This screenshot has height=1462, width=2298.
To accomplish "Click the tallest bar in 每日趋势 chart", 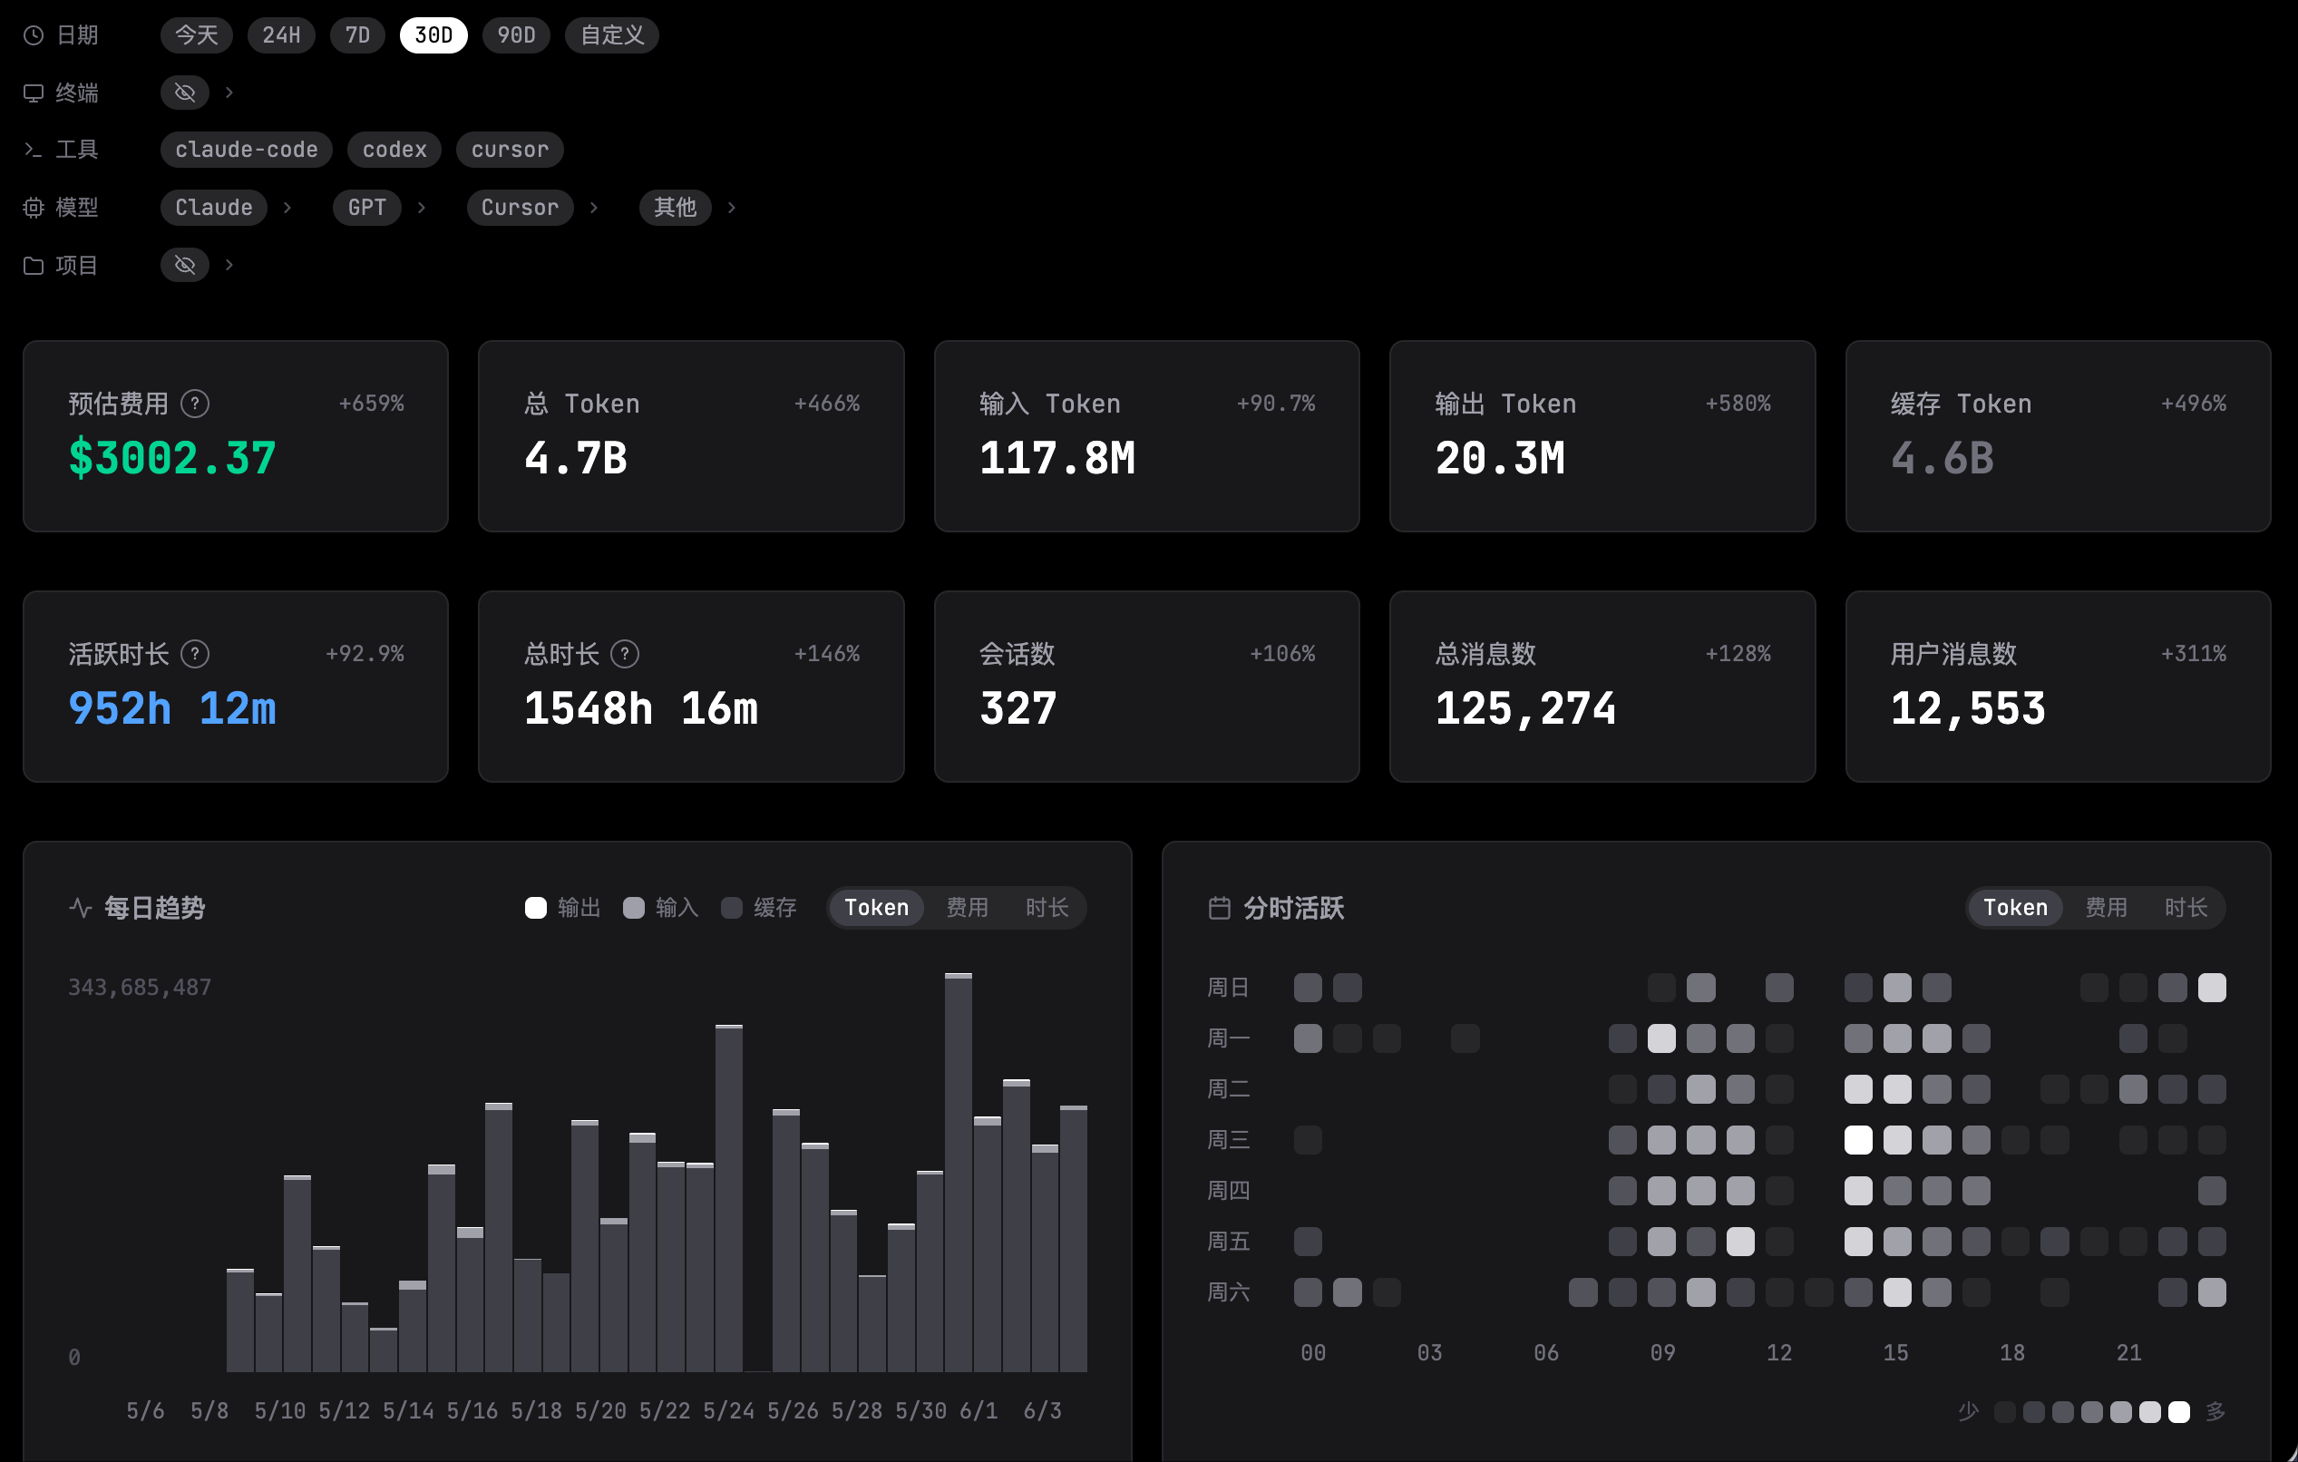I will coord(959,1173).
